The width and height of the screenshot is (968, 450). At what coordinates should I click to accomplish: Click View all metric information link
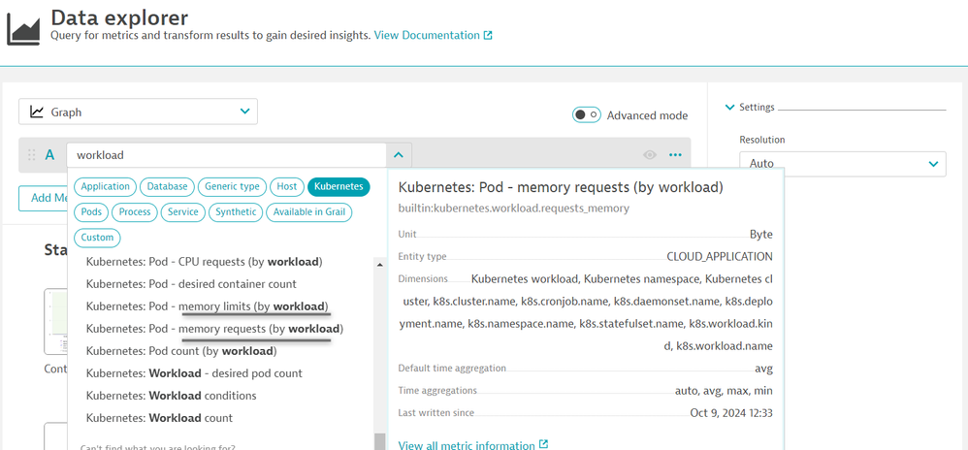pyautogui.click(x=467, y=445)
